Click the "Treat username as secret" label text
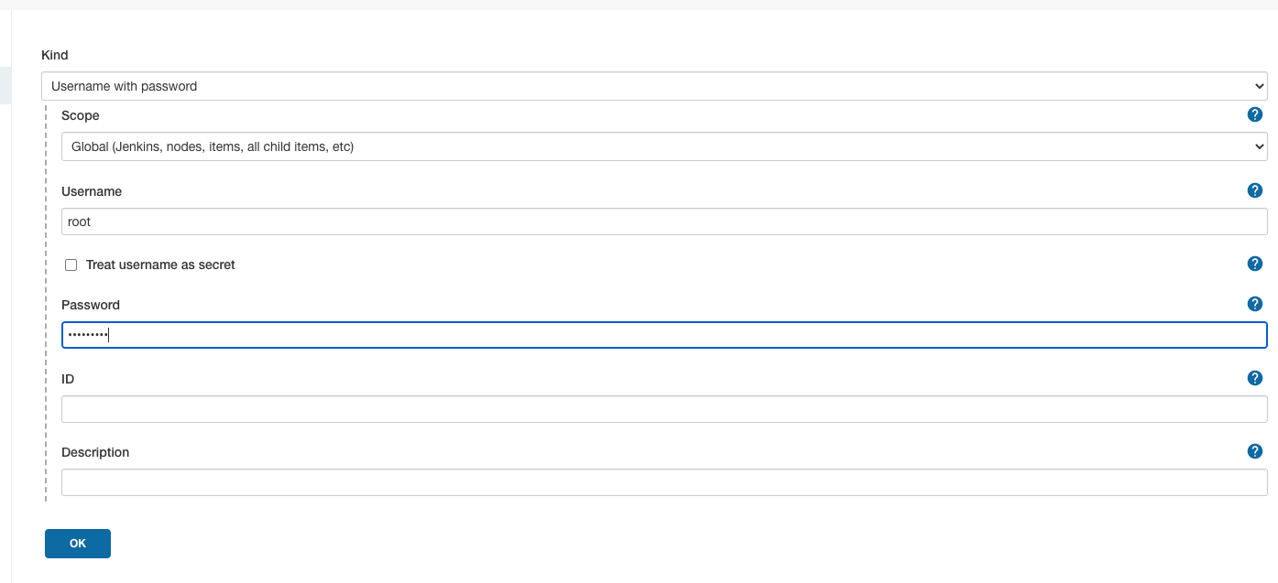The image size is (1278, 583). point(160,265)
